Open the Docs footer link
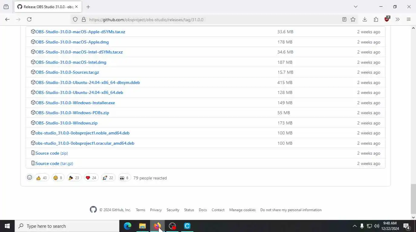 [x=203, y=210]
